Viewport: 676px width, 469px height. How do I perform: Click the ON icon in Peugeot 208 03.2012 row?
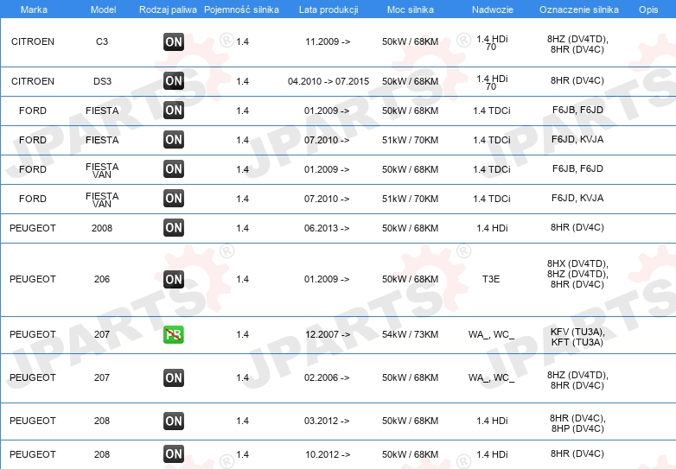[174, 421]
